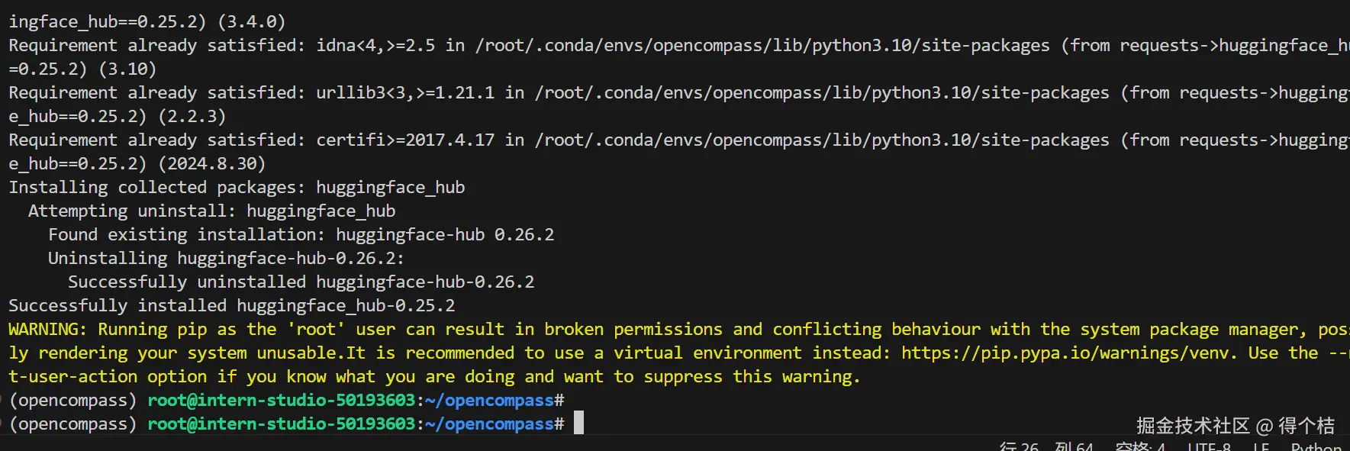The image size is (1350, 451).
Task: Click the 'Found existing installation' output line
Action: (301, 235)
